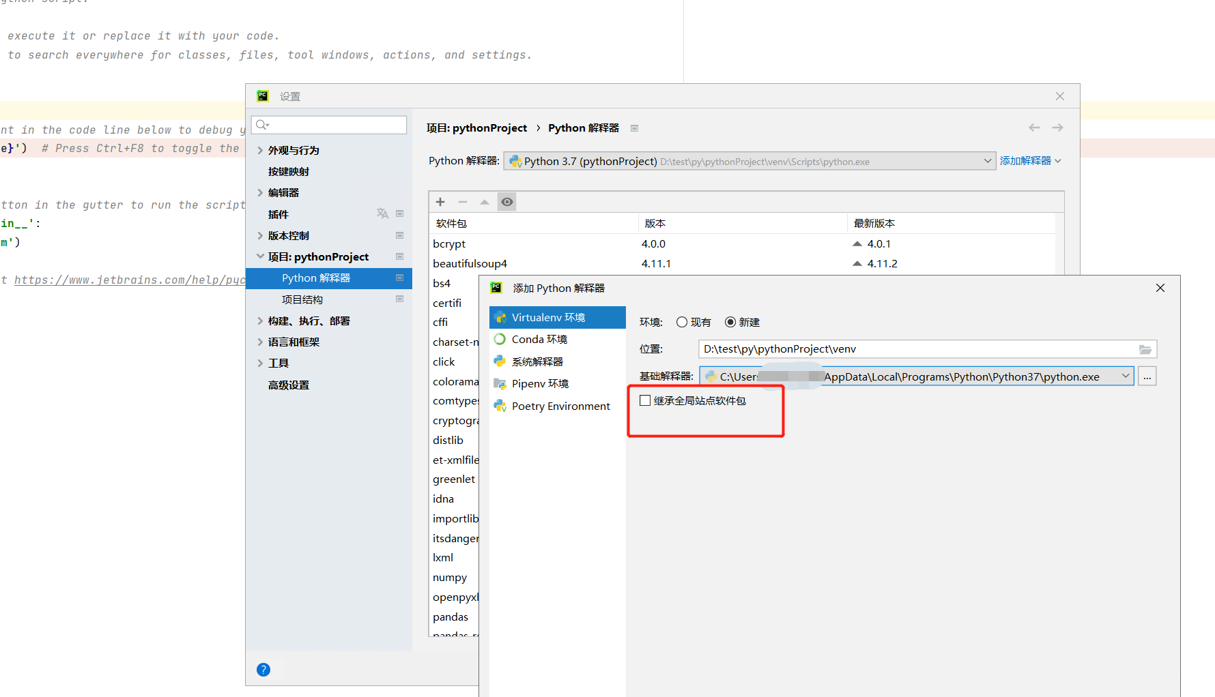Toggle the show early releases eye icon
This screenshot has height=697, width=1215.
pos(506,202)
